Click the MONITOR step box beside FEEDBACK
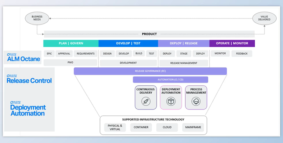This screenshot has height=143, width=283. pos(220,53)
